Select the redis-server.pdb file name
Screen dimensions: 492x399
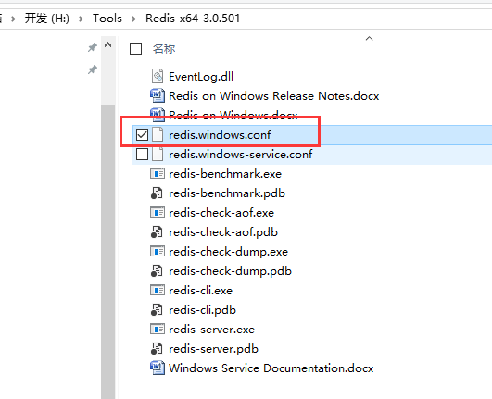tap(213, 348)
